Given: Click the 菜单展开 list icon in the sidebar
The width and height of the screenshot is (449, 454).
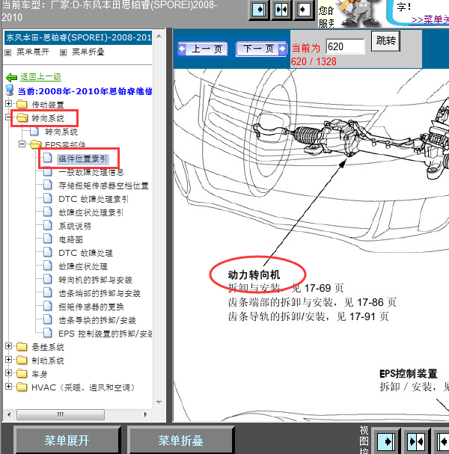Looking at the screenshot, I should tap(7, 52).
